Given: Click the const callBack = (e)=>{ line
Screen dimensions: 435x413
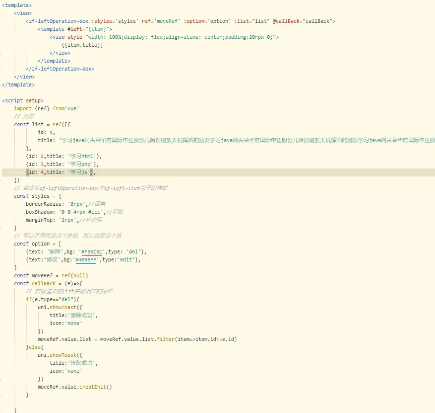Looking at the screenshot, I should coord(48,284).
